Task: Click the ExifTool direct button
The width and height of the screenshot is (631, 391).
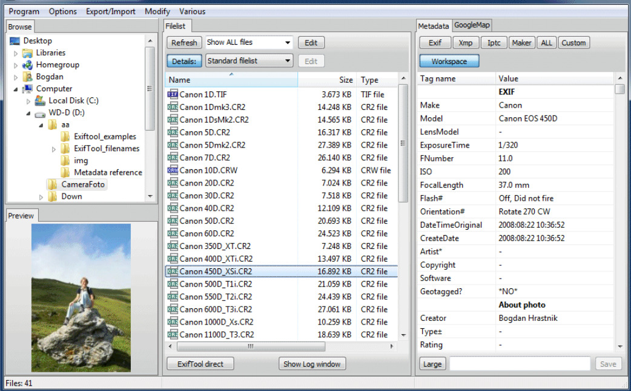Action: coord(200,364)
